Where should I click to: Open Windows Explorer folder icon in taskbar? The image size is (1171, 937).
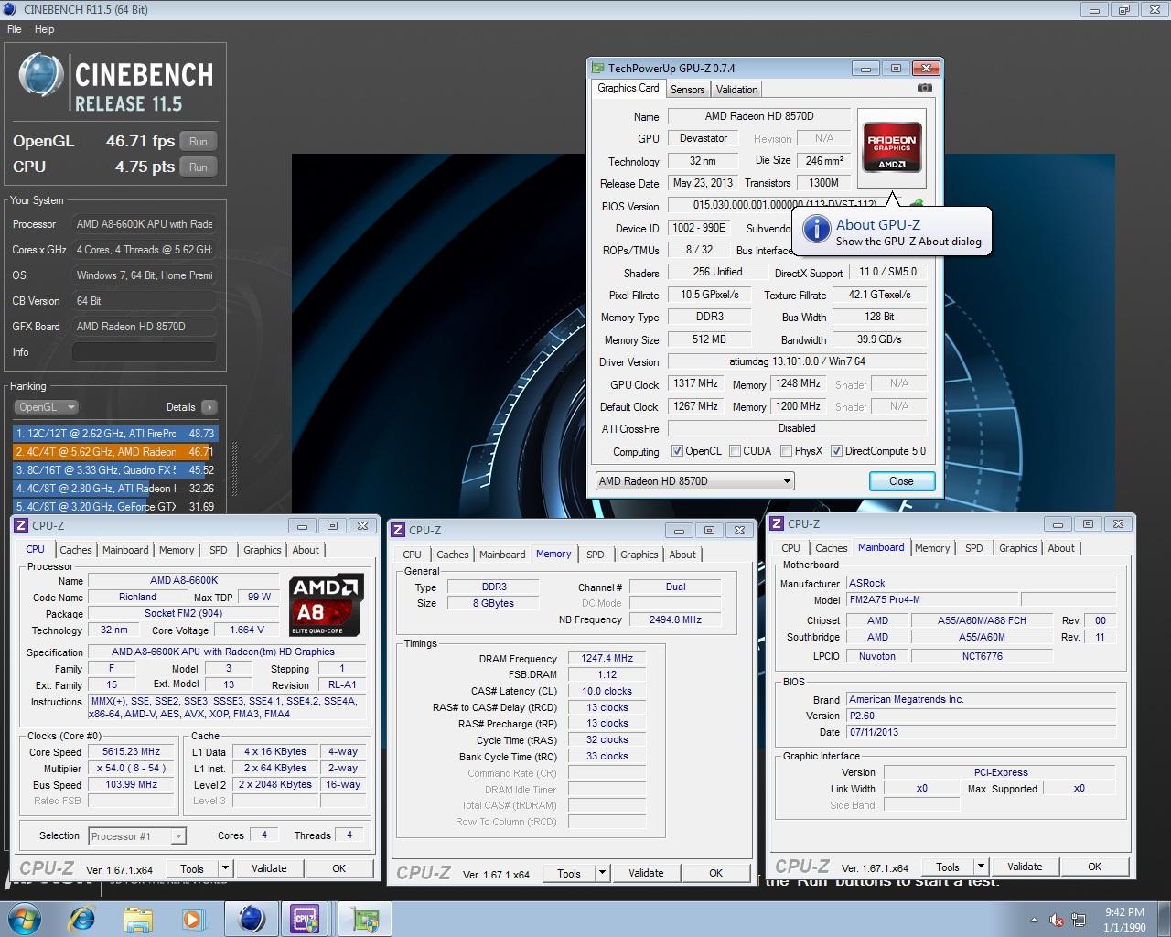(x=138, y=919)
